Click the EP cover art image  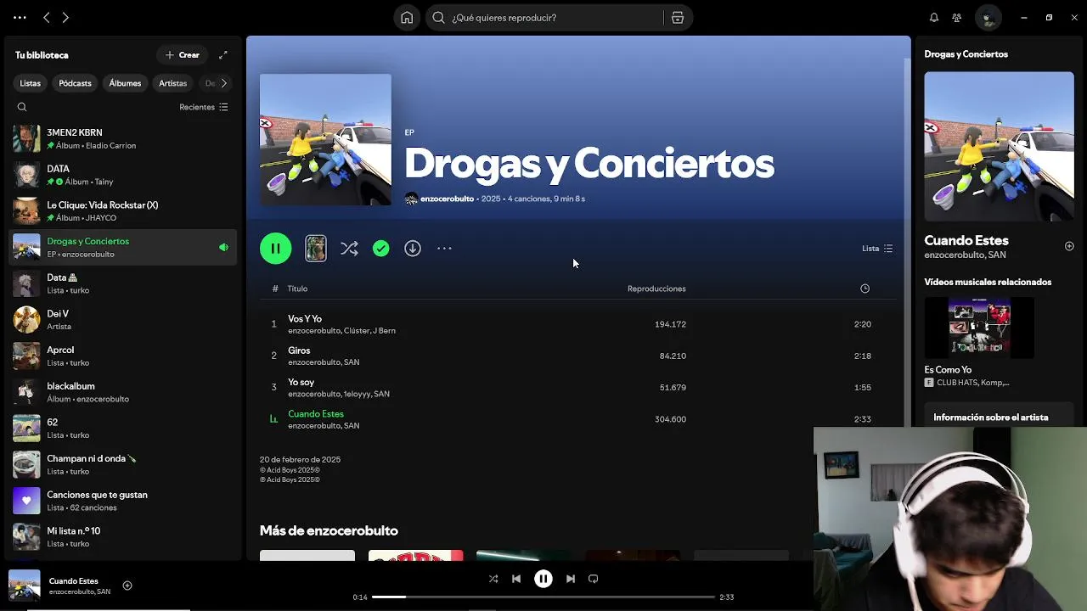pyautogui.click(x=325, y=139)
